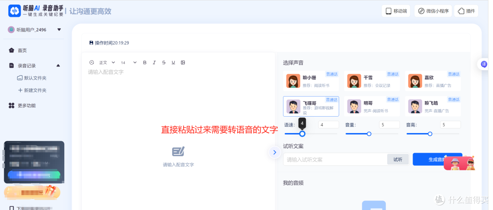The width and height of the screenshot is (493, 210).
Task: Select the 嘉欣 voice card
Action: pyautogui.click(x=433, y=81)
